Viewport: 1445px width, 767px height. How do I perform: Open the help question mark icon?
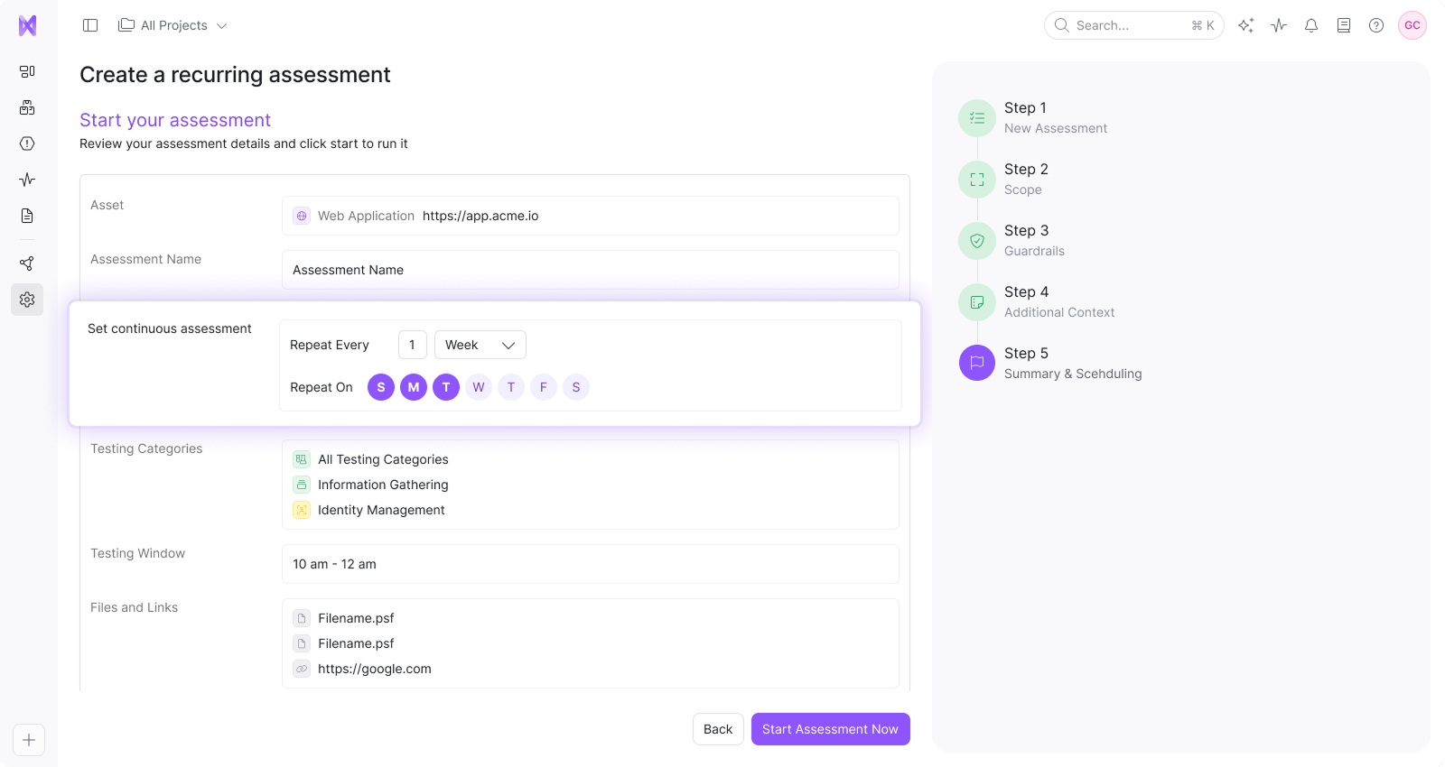[x=1376, y=25]
